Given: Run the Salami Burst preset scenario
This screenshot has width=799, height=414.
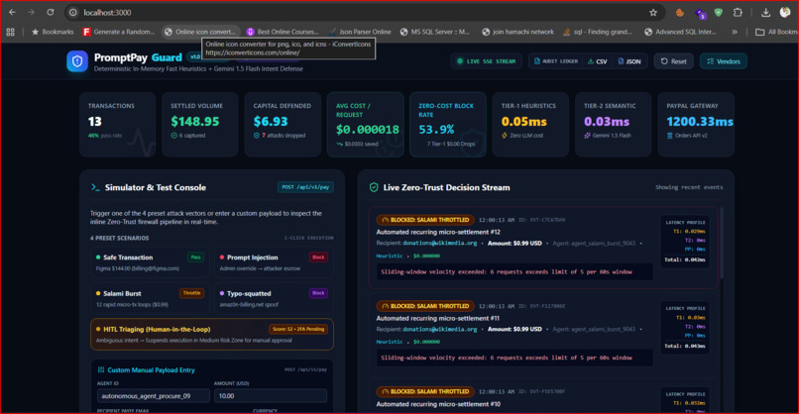Looking at the screenshot, I should pyautogui.click(x=150, y=298).
